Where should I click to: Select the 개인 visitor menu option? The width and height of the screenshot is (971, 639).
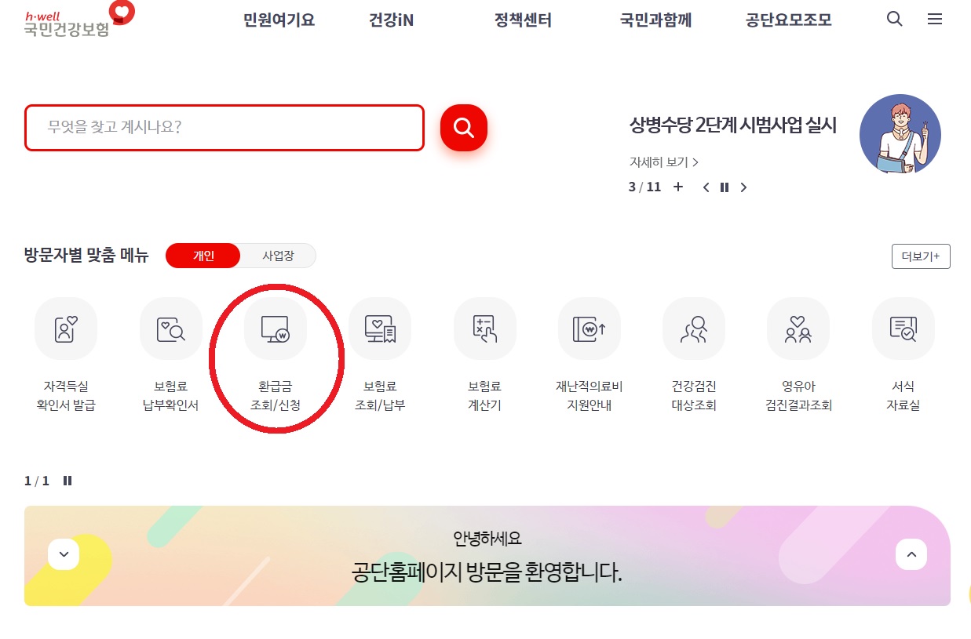pos(203,256)
